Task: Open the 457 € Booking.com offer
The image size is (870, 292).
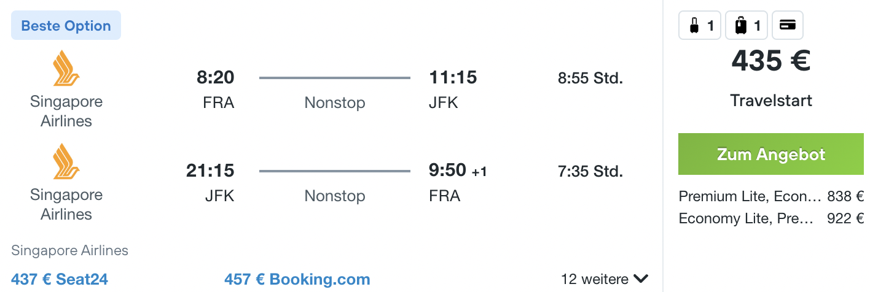Action: click(297, 280)
